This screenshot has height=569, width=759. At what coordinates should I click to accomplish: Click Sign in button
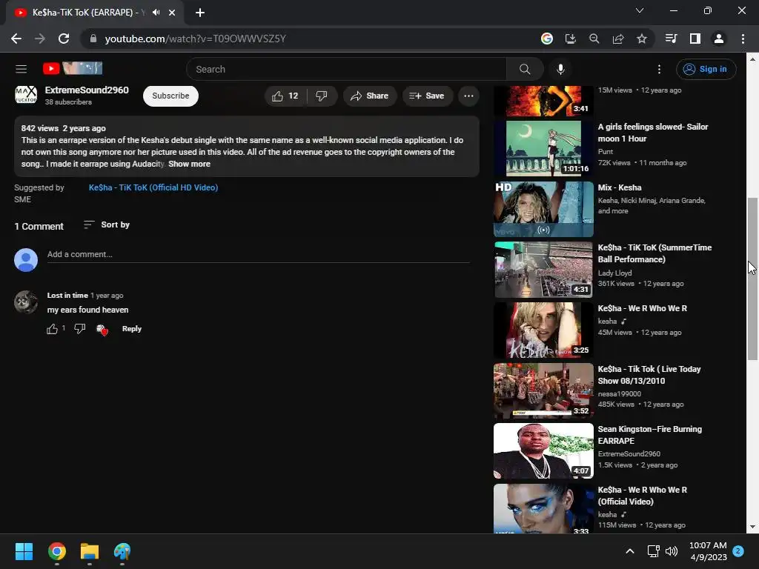[x=706, y=69]
